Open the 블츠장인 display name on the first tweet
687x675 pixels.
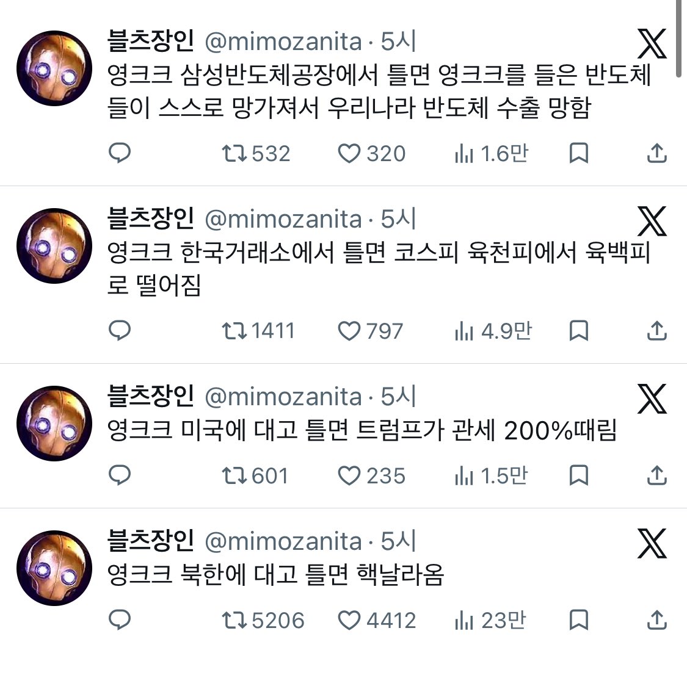[150, 41]
